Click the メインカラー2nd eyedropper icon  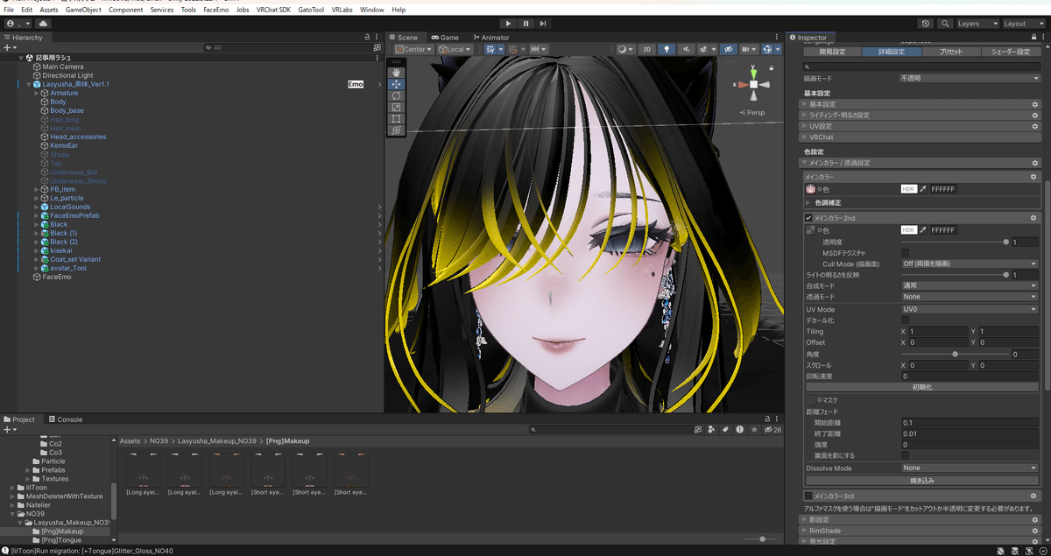pos(922,229)
